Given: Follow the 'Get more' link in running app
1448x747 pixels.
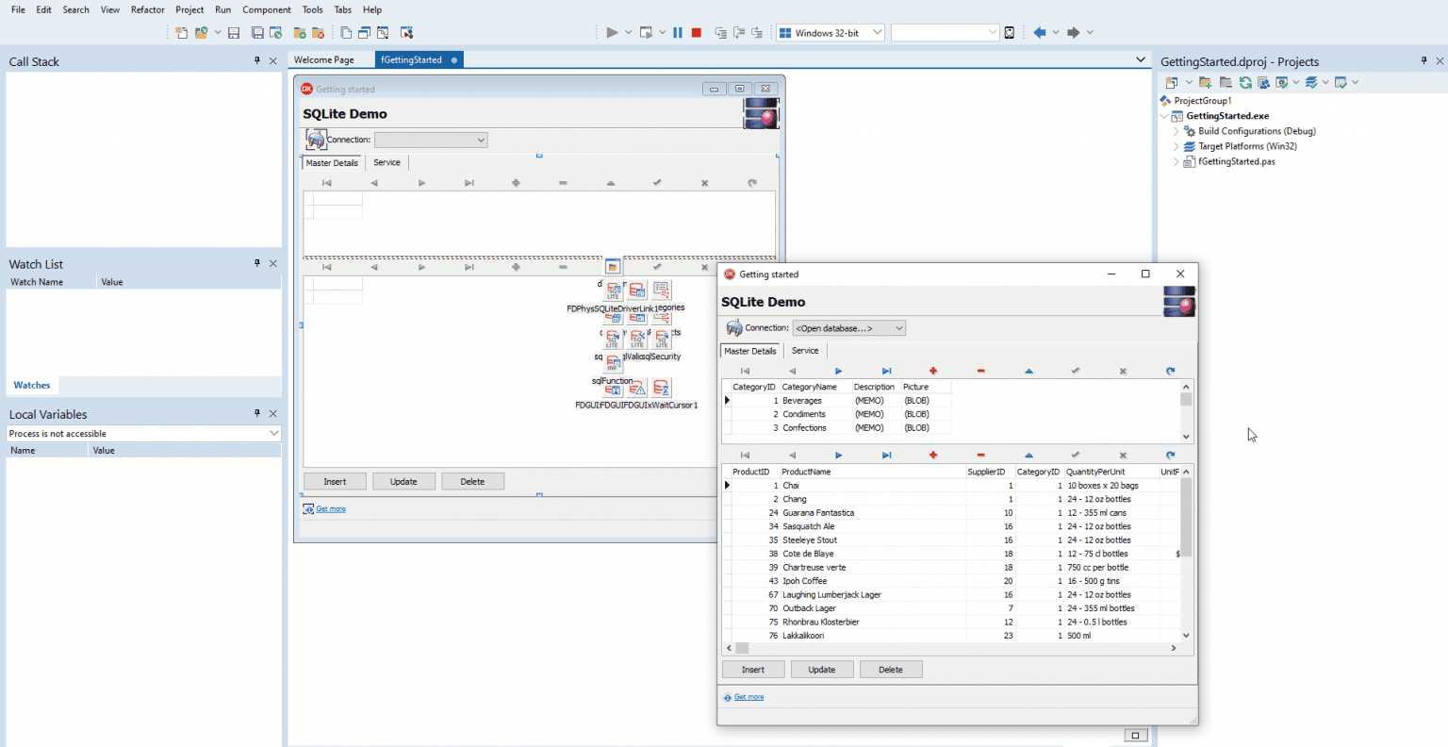Looking at the screenshot, I should point(749,698).
